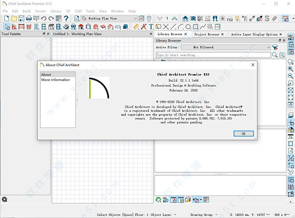The image size is (295, 218).
Task: Click the New Plan file icon
Action: [x=6, y=19]
